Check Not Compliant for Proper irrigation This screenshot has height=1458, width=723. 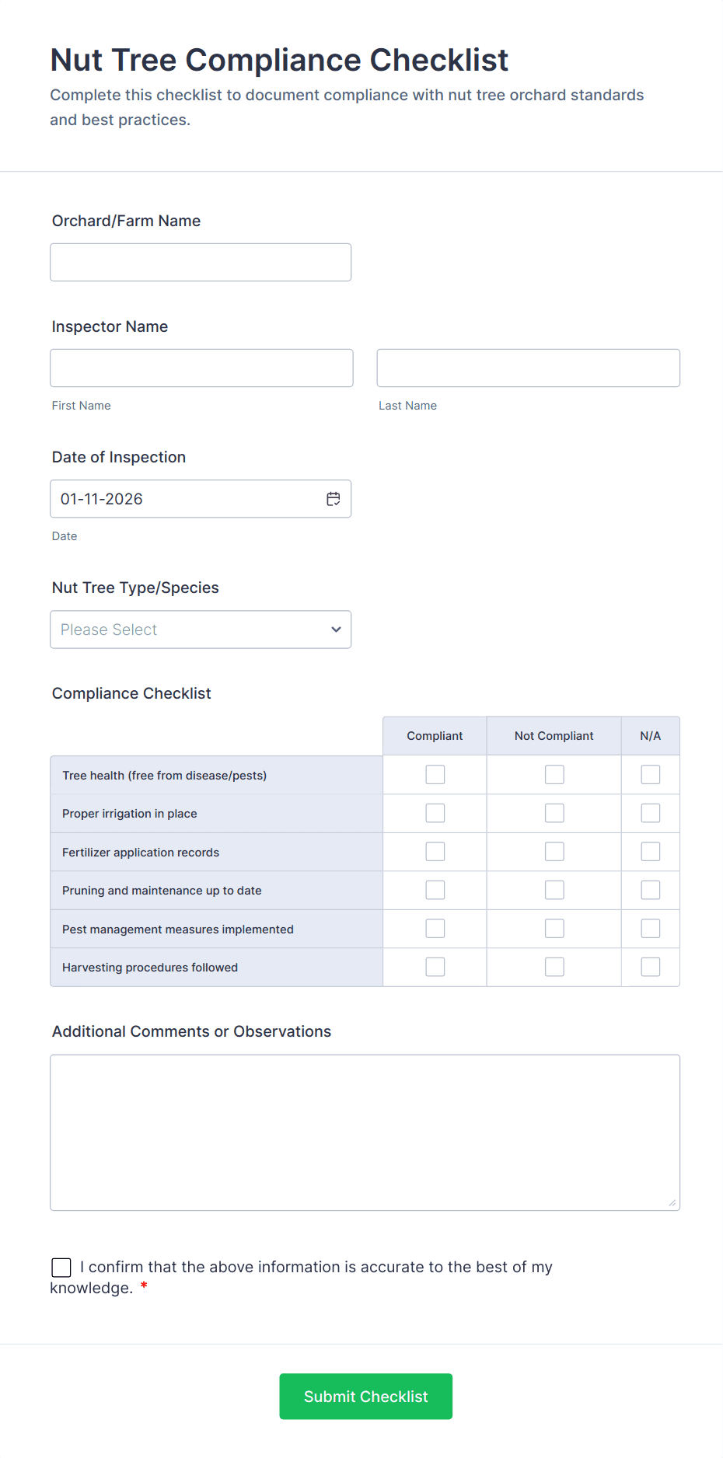click(554, 812)
